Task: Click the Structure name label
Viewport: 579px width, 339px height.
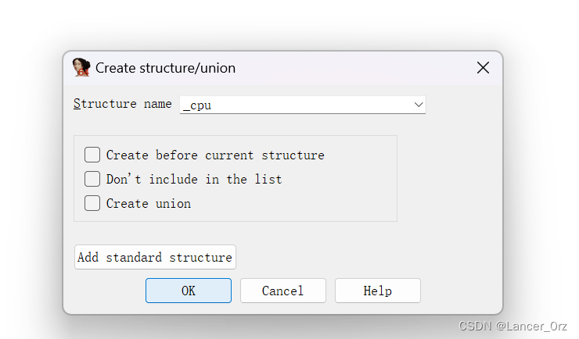Action: 122,104
